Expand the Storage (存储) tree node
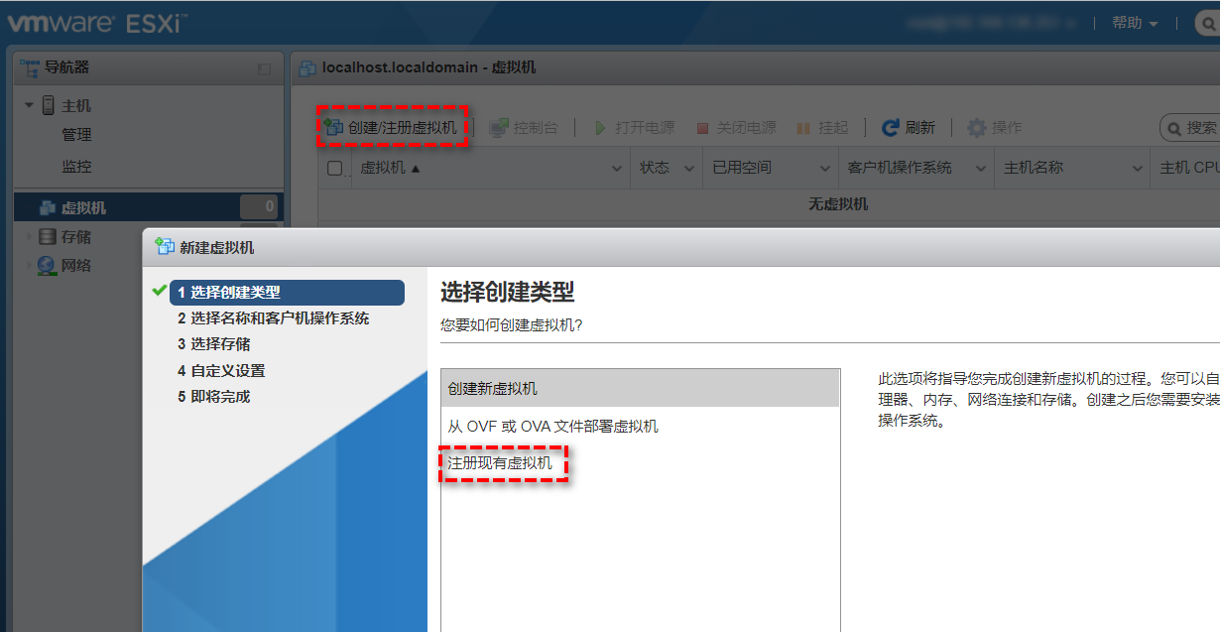1220x632 pixels. pyautogui.click(x=28, y=237)
